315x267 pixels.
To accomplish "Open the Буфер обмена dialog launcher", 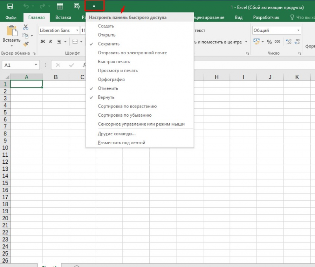I will (34, 53).
